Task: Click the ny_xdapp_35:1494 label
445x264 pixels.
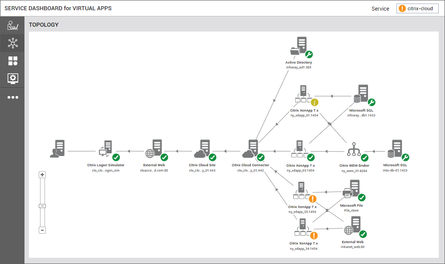Action: coord(302,212)
